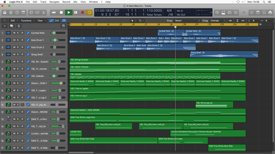Start recording with the Record button

pyautogui.click(x=82, y=12)
